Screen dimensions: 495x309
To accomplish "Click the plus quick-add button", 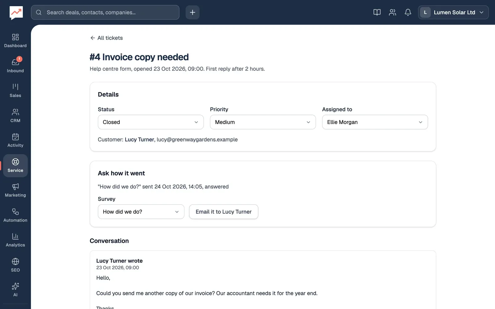I will click(192, 12).
